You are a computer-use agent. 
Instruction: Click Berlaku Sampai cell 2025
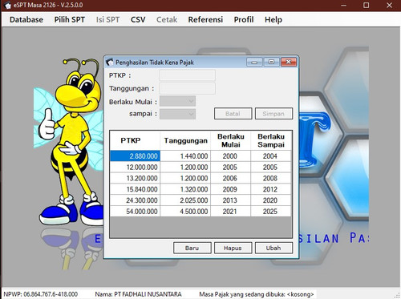pyautogui.click(x=271, y=212)
